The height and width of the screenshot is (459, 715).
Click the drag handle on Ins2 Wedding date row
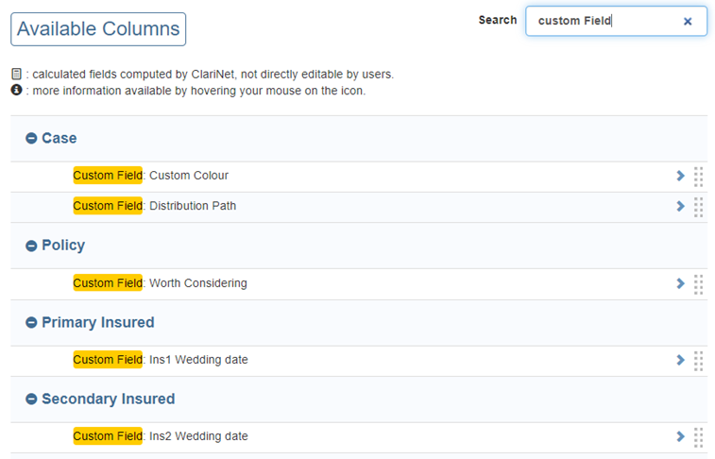coord(698,437)
